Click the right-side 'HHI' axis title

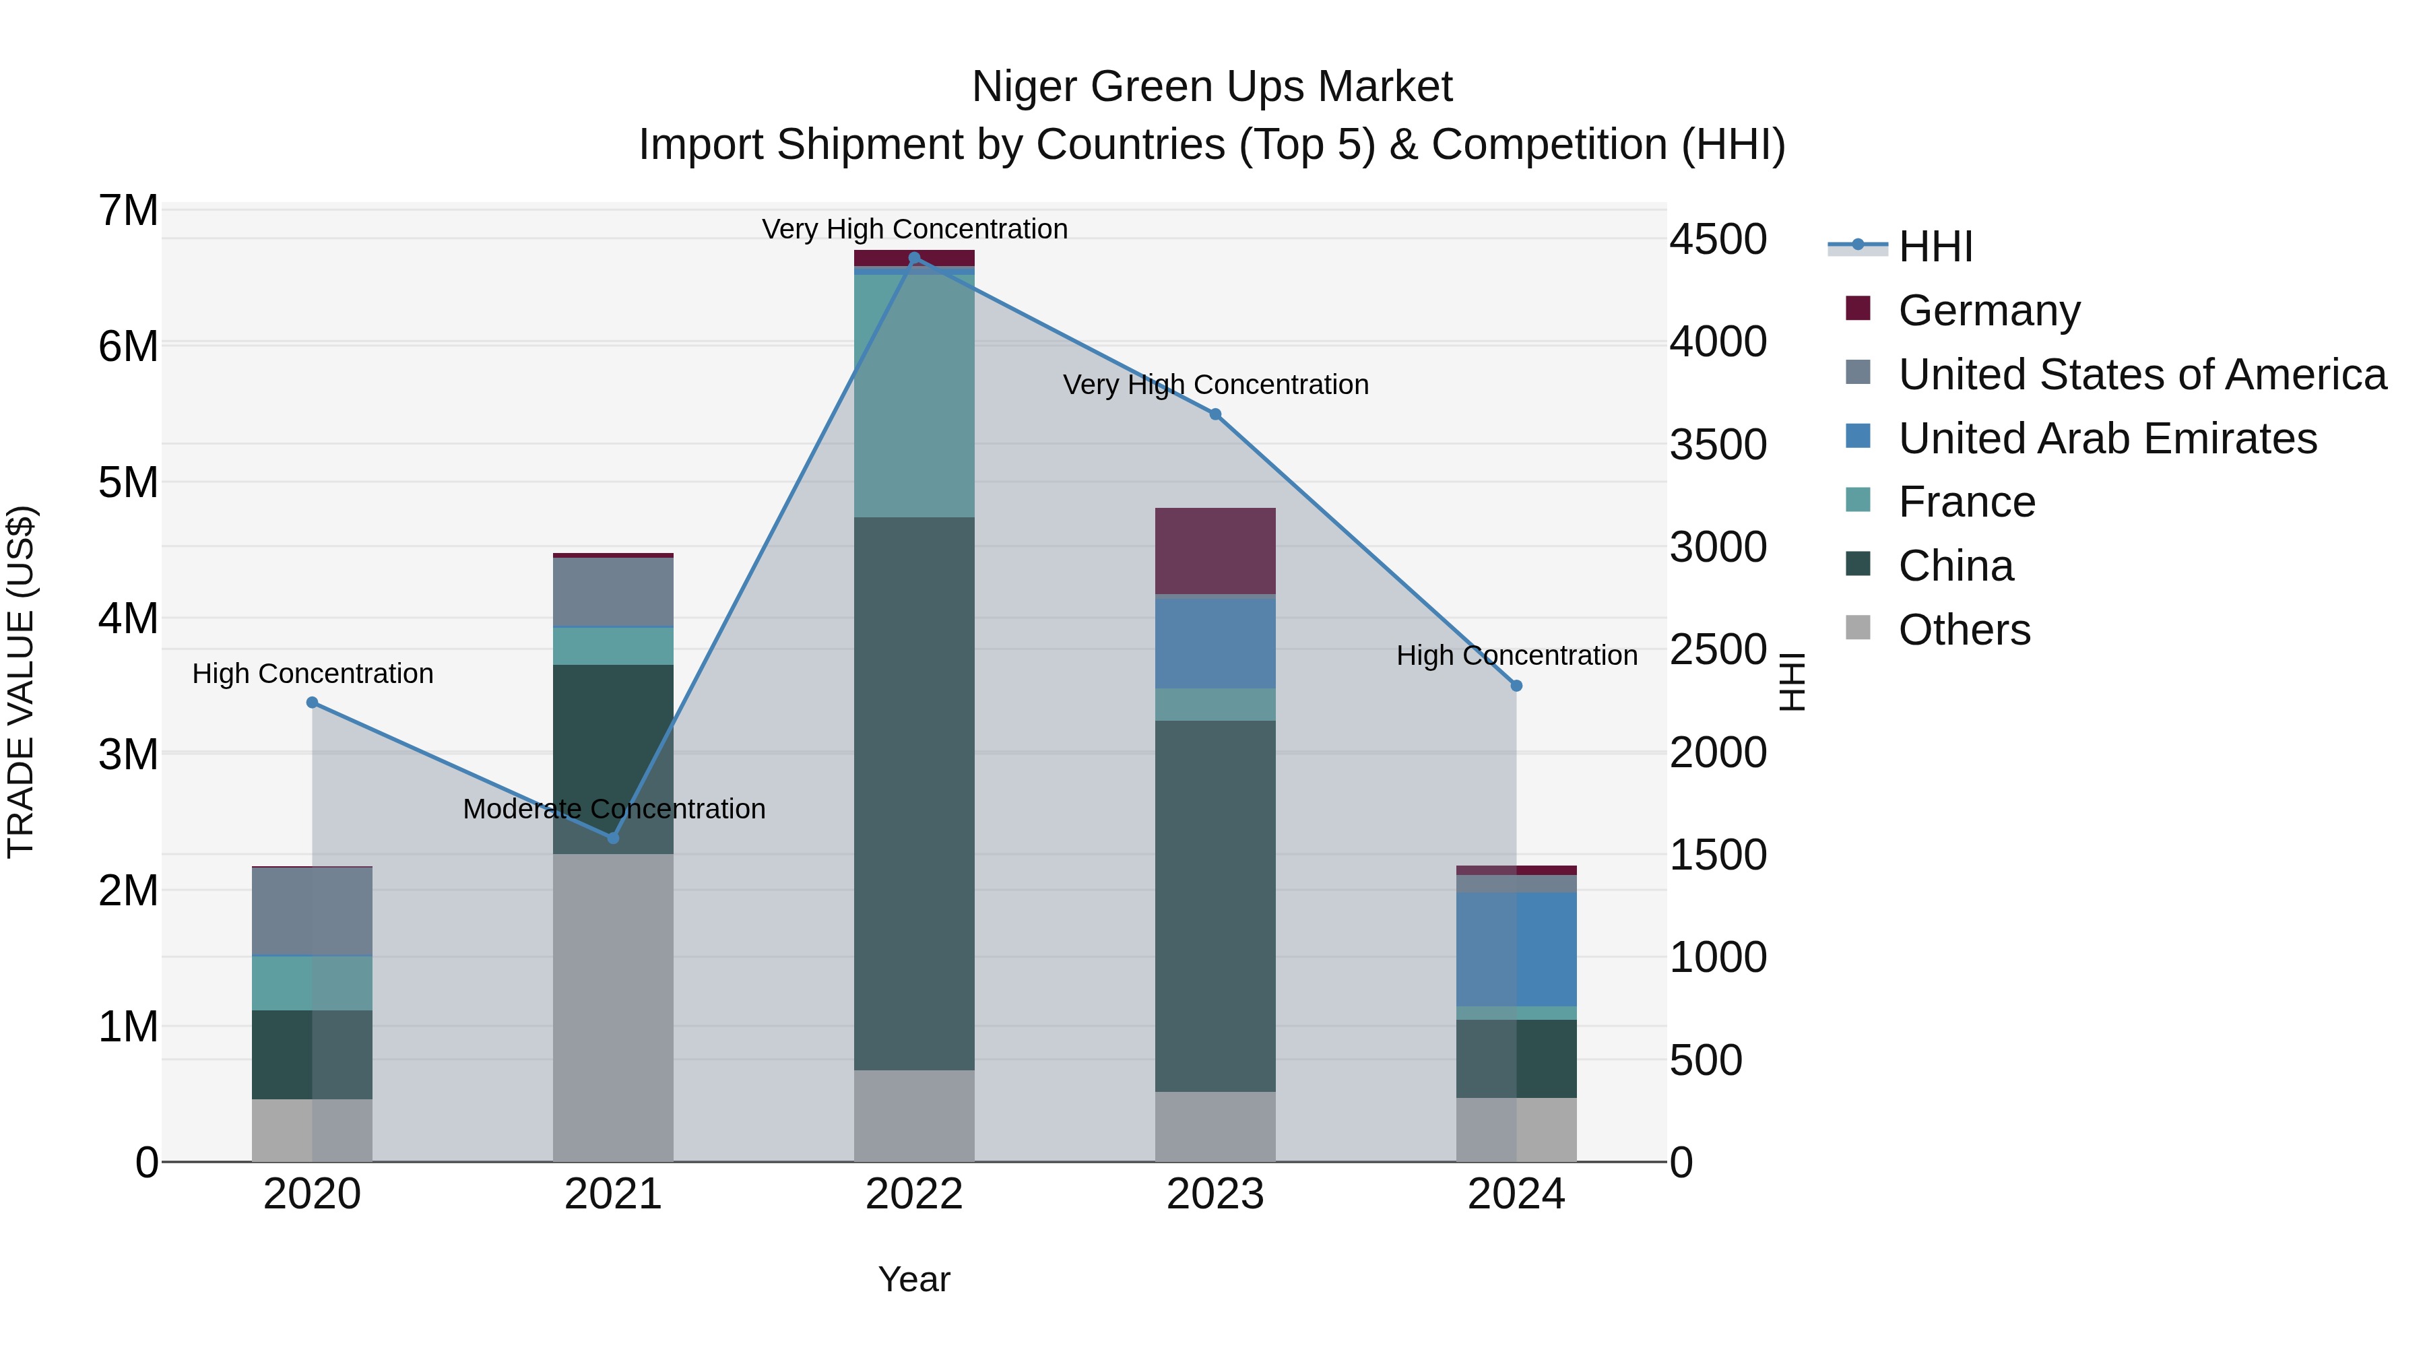[x=1792, y=682]
